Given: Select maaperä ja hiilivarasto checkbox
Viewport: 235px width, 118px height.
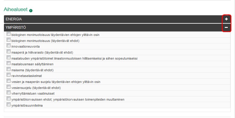Looking at the screenshot, I should [x=8, y=52].
